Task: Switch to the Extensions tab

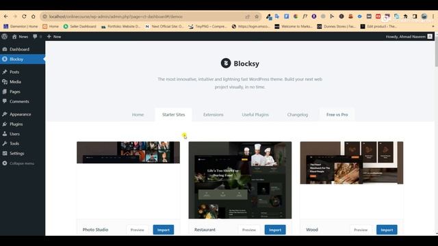Action: (x=213, y=115)
